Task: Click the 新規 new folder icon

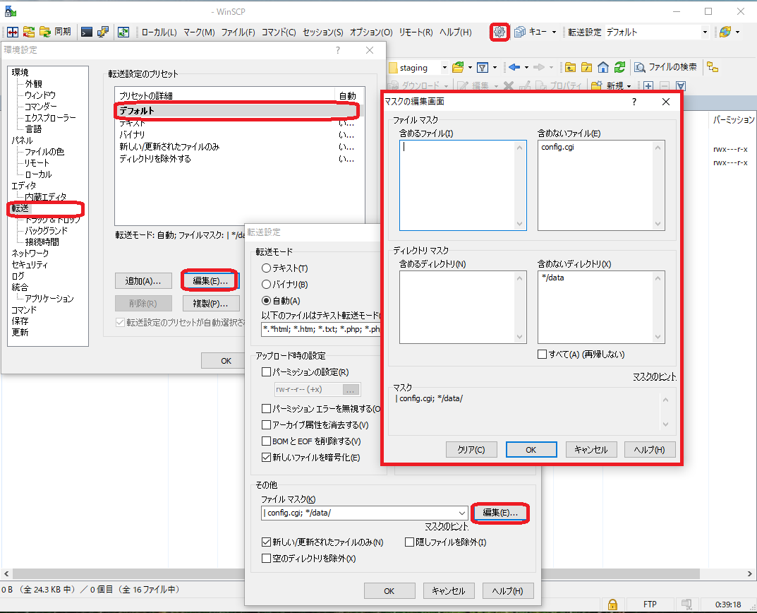Action: pos(597,85)
